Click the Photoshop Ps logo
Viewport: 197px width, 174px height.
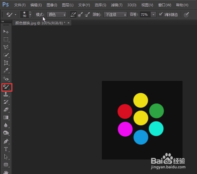tap(6, 5)
